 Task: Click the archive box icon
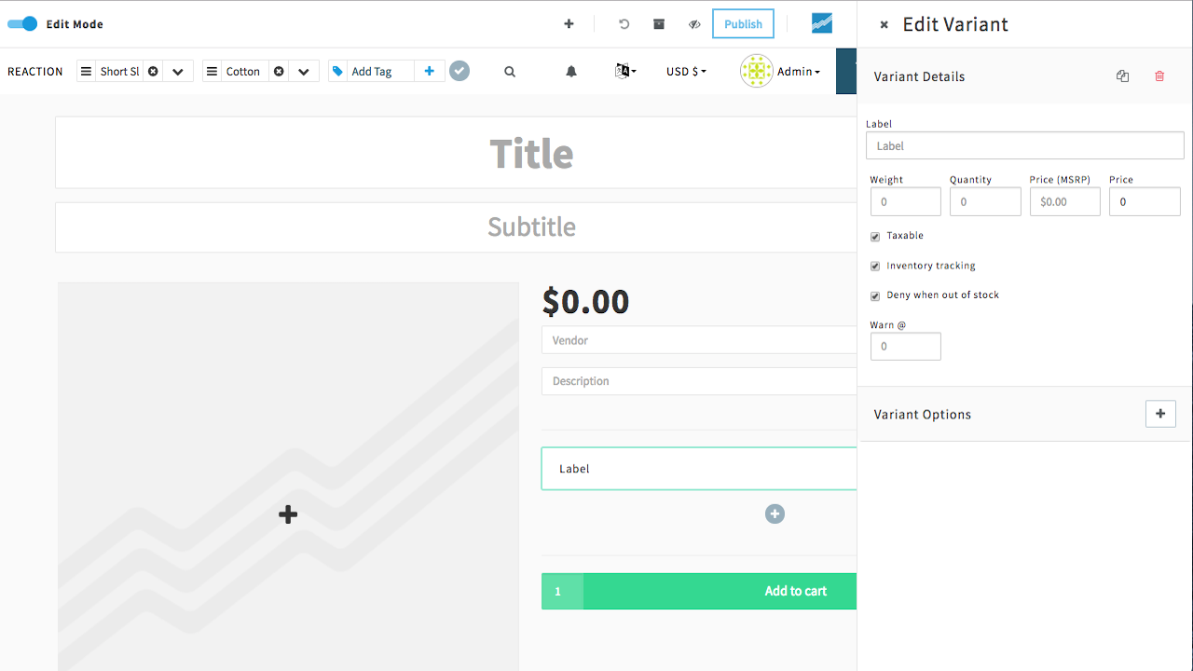pos(659,24)
